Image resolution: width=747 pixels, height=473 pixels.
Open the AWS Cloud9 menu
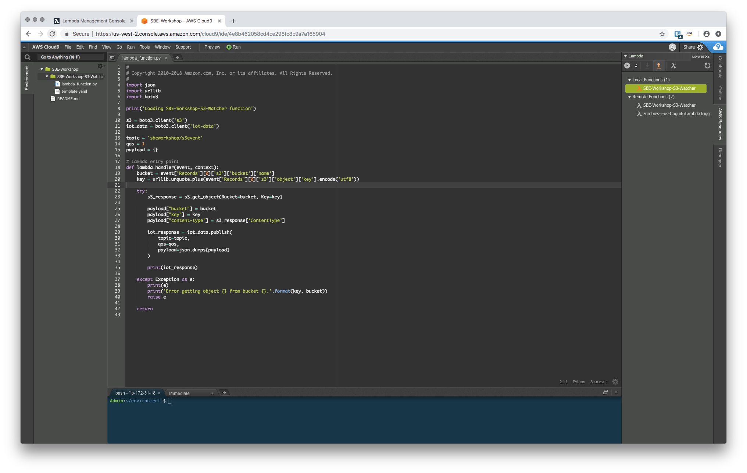46,47
